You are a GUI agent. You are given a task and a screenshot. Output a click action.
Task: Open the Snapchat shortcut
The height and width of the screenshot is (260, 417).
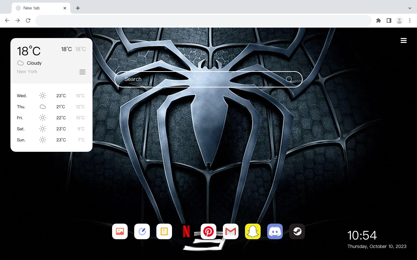click(253, 231)
